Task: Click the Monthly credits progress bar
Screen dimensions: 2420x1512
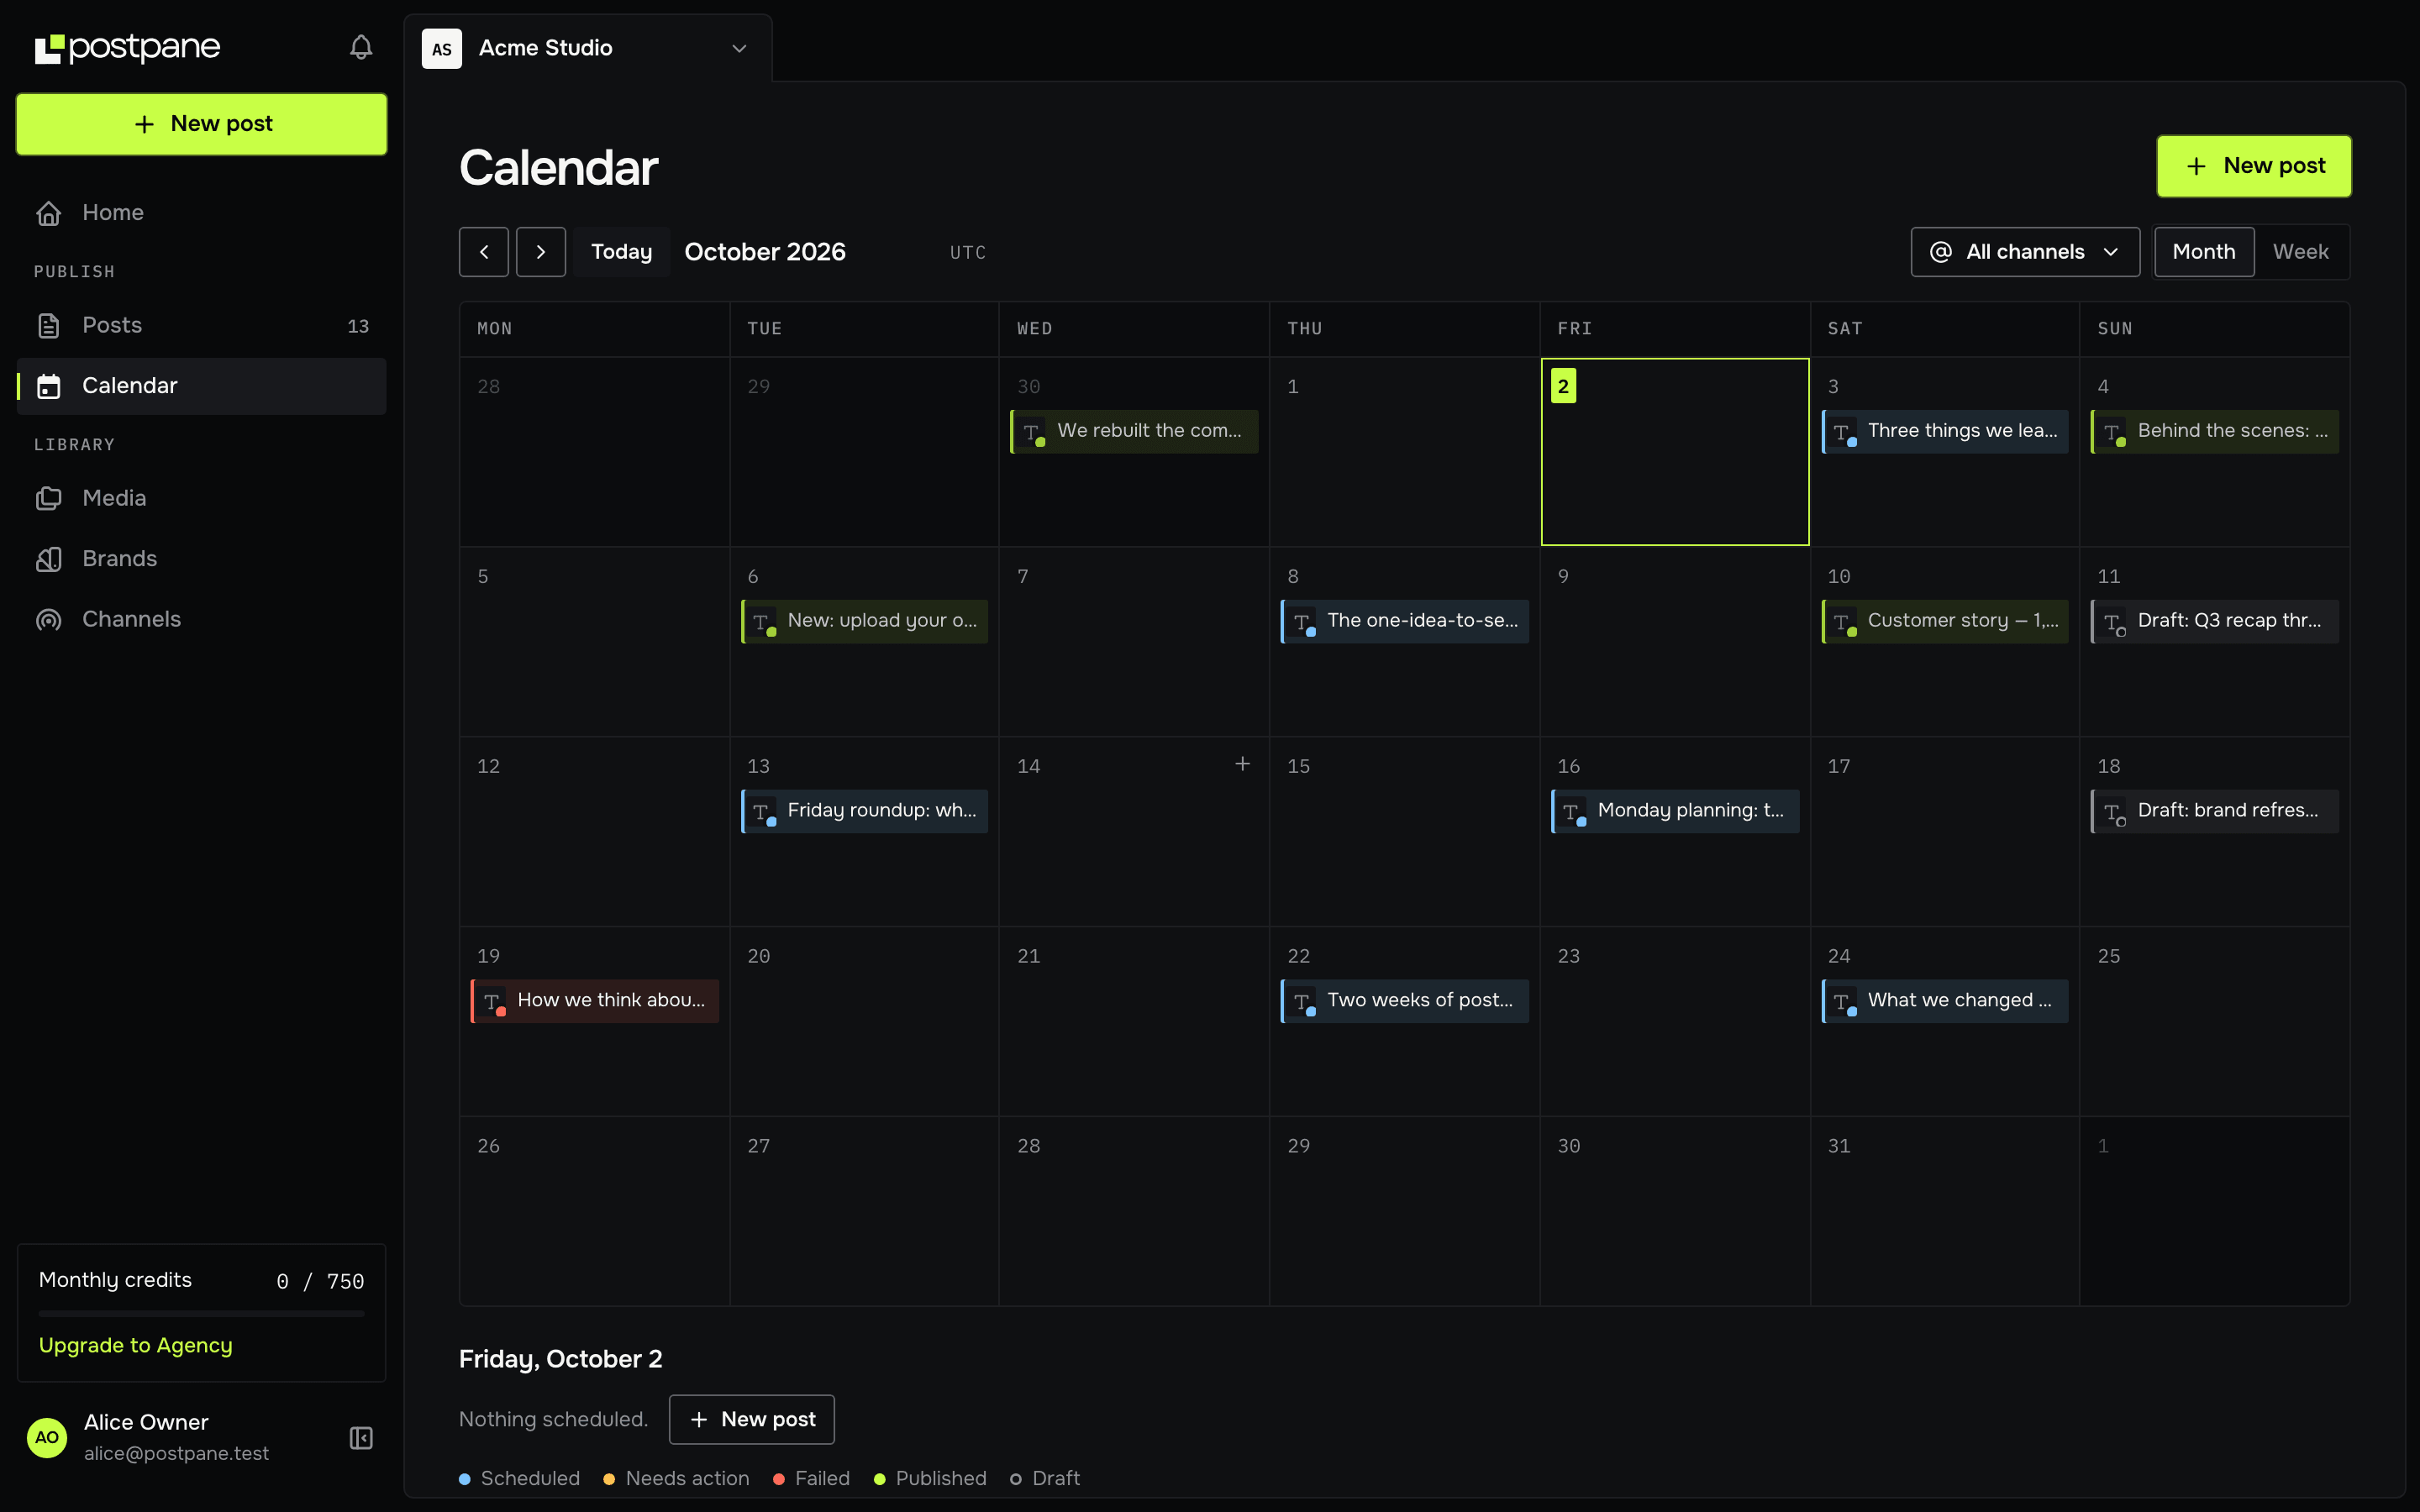Action: pos(202,1314)
